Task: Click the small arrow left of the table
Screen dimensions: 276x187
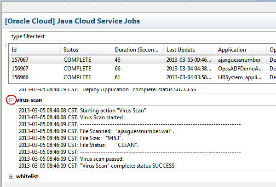Action: (6, 45)
